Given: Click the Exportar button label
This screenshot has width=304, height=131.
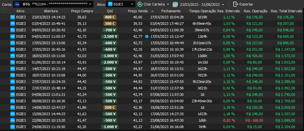Looking at the screenshot, I should [x=246, y=5].
